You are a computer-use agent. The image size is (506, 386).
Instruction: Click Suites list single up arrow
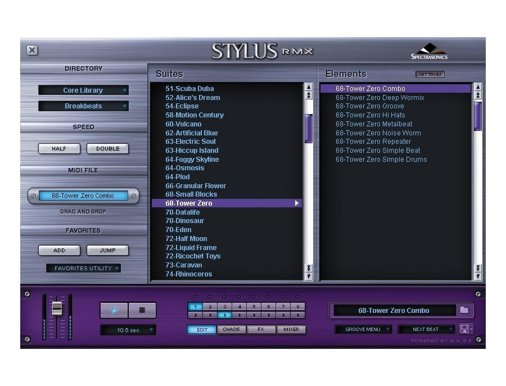point(309,87)
